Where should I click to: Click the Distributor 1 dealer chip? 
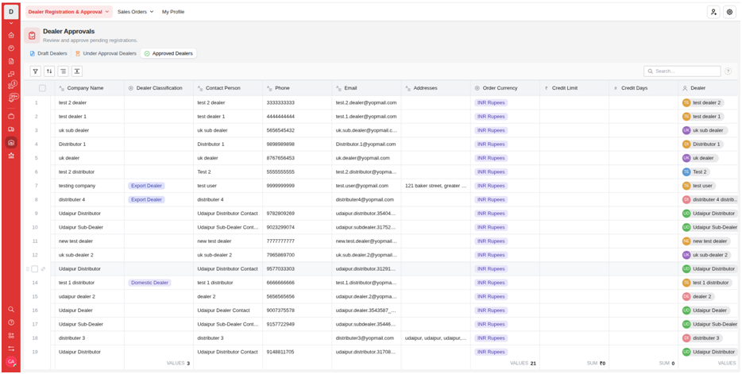[x=702, y=145]
